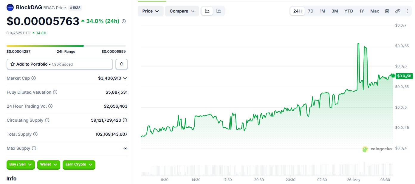Select the 1M time range
This screenshot has height=184, width=415.
pos(322,11)
